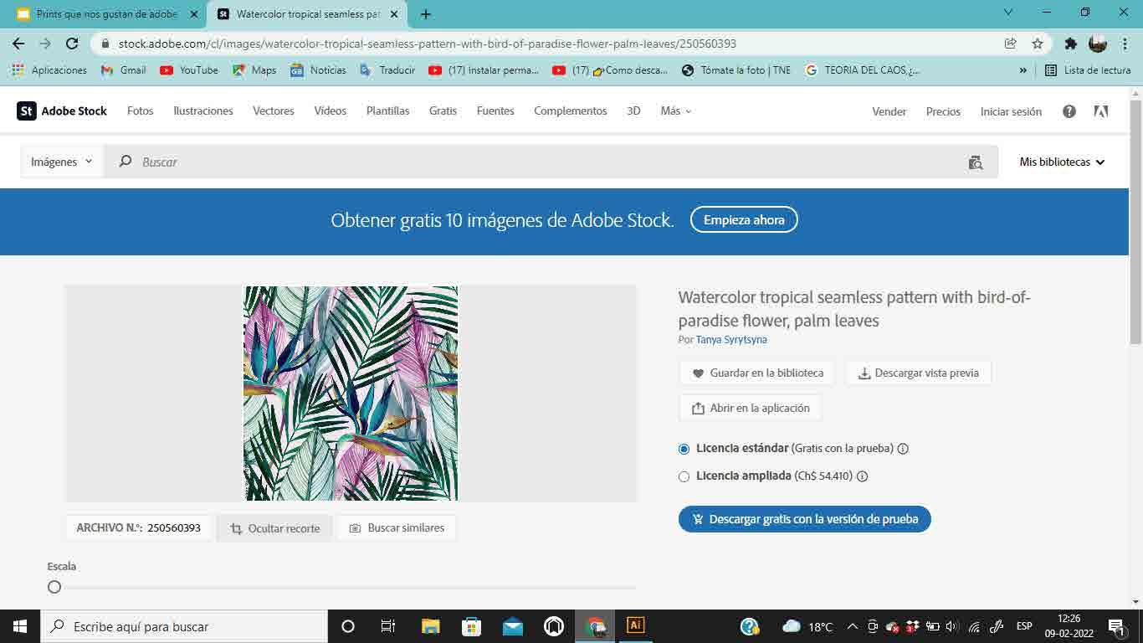Open the Help question mark icon
The image size is (1143, 643).
[1069, 111]
